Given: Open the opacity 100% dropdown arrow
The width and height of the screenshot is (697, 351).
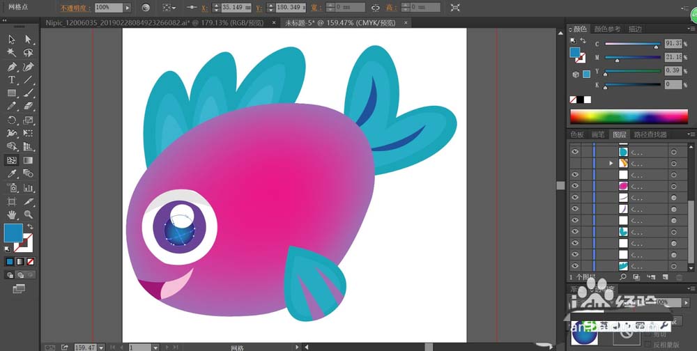Looking at the screenshot, I should (128, 8).
